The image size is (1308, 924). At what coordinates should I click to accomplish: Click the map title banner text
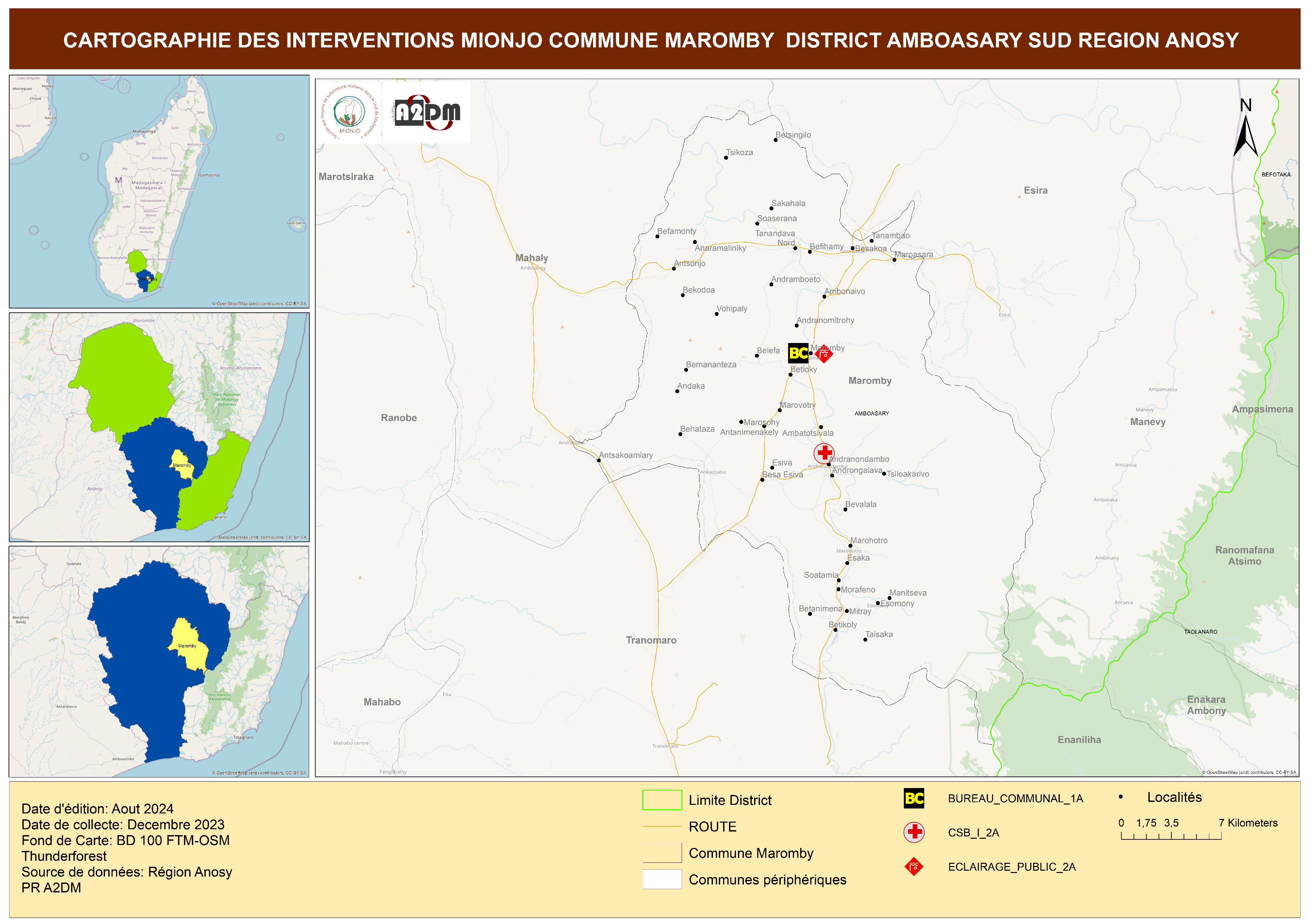pos(651,40)
